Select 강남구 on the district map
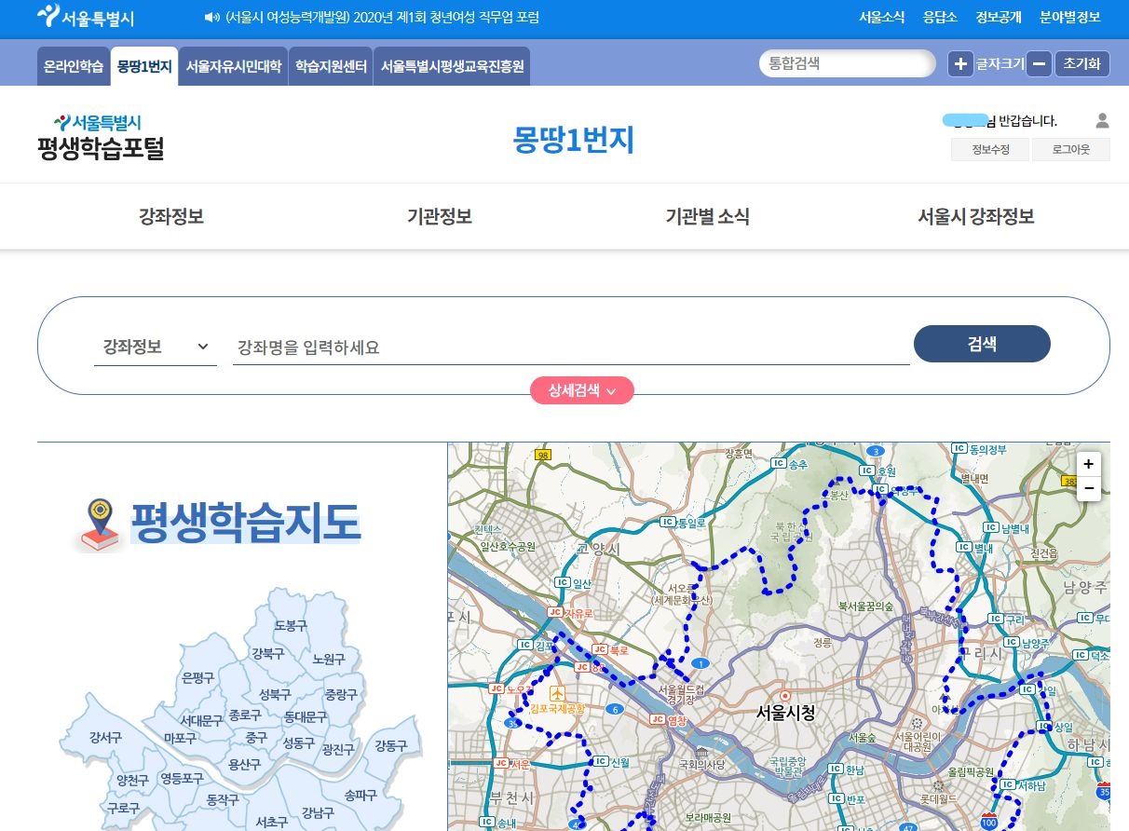 pos(318,812)
